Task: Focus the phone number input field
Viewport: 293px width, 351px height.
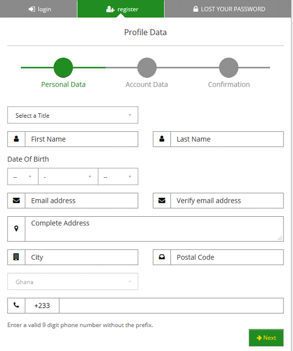Action: tap(171, 305)
